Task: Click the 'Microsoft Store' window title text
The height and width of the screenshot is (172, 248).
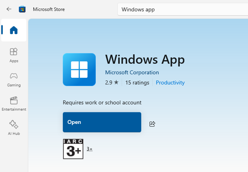Action: point(49,9)
